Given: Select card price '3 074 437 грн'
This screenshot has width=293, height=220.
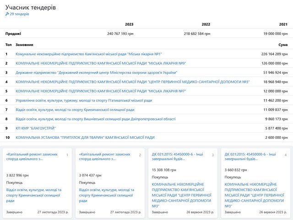Looking at the screenshot, I should [x=90, y=175].
